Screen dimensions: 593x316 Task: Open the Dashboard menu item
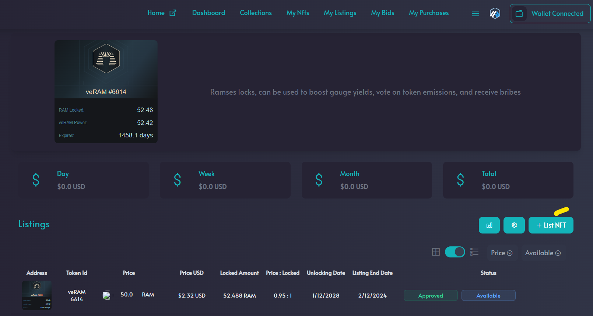tap(208, 13)
